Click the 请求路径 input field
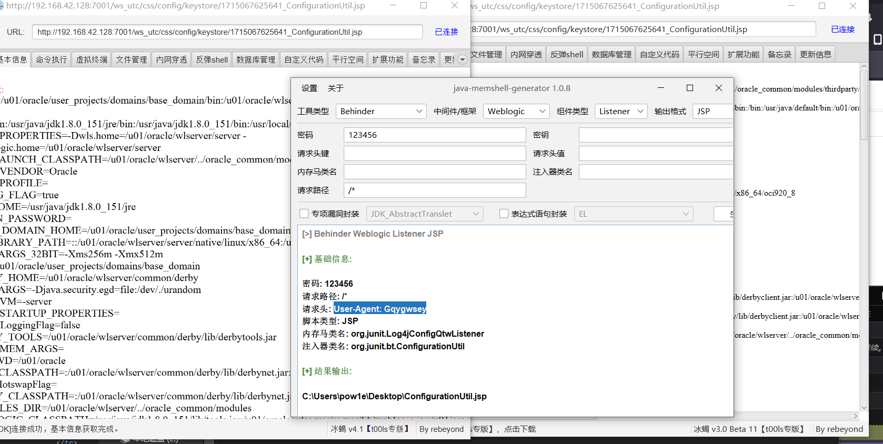The height and width of the screenshot is (444, 883). 435,190
